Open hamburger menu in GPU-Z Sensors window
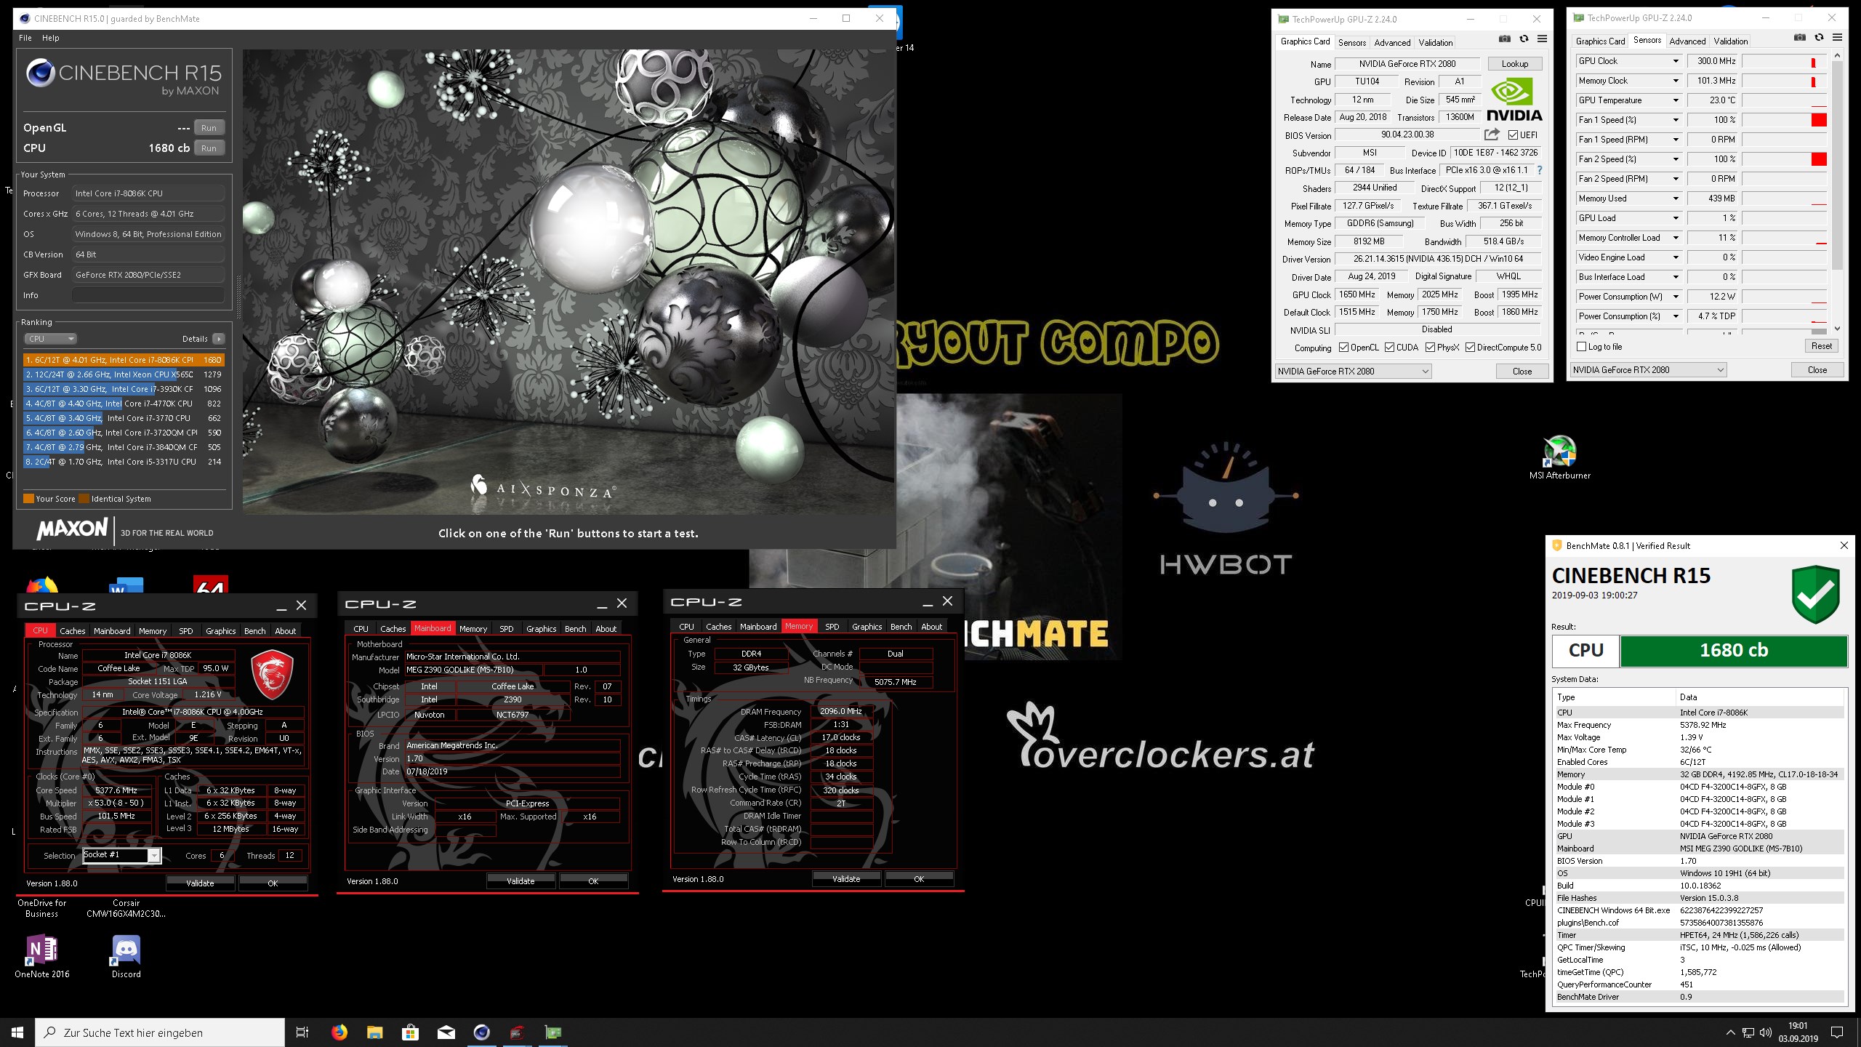The width and height of the screenshot is (1861, 1047). [x=1837, y=38]
